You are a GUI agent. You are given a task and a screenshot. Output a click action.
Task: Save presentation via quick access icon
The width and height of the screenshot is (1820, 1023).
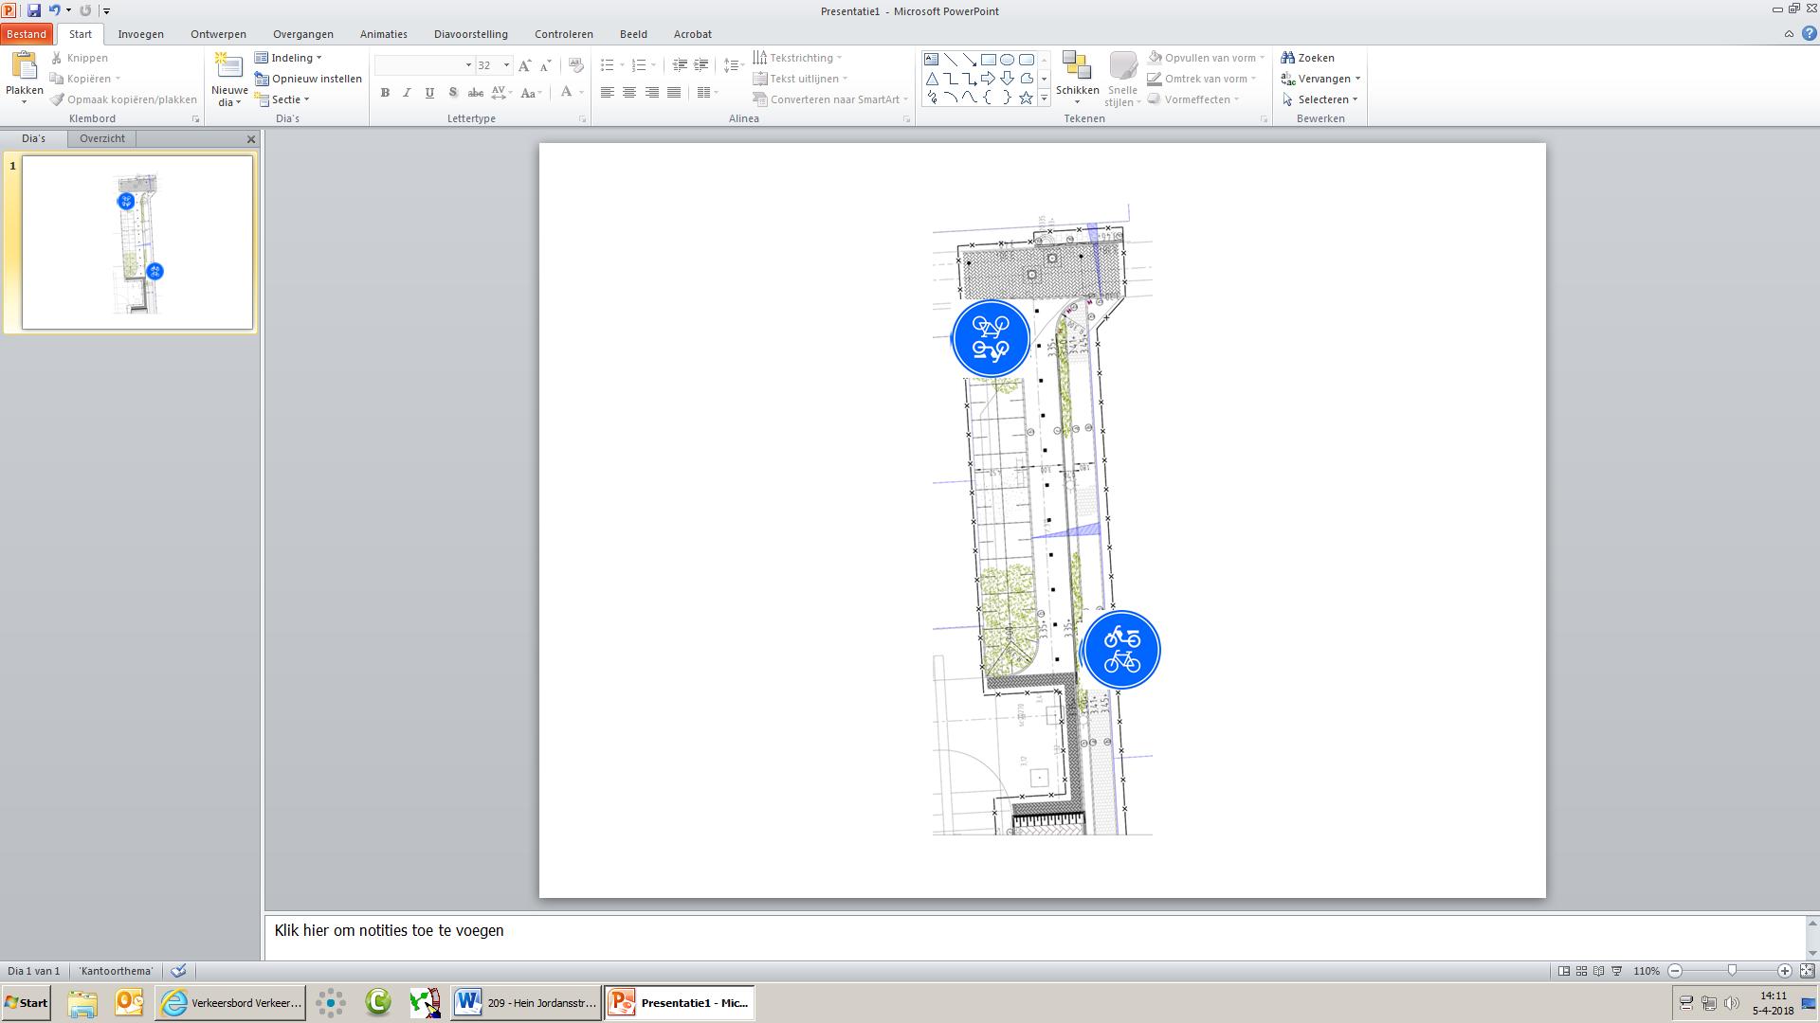(x=34, y=10)
